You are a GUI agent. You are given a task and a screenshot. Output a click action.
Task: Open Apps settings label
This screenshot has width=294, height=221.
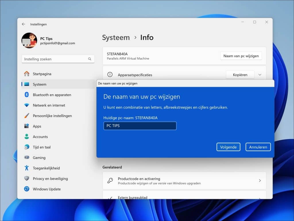click(x=37, y=126)
